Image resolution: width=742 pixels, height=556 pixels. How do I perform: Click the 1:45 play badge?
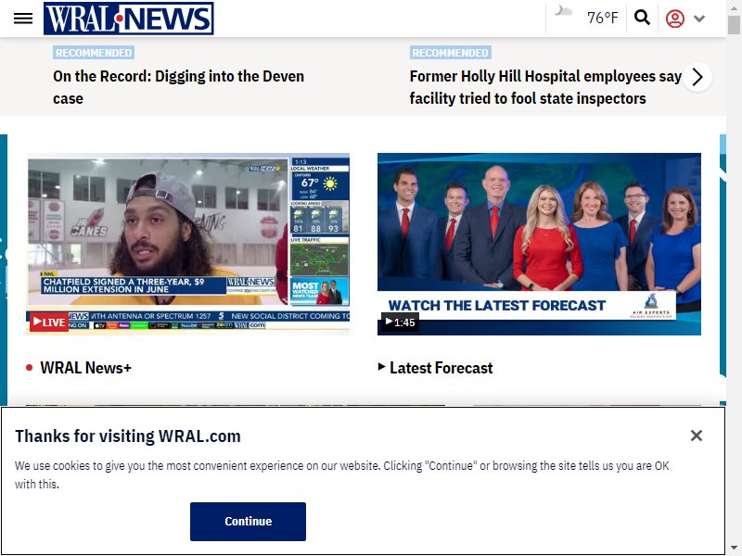click(400, 322)
